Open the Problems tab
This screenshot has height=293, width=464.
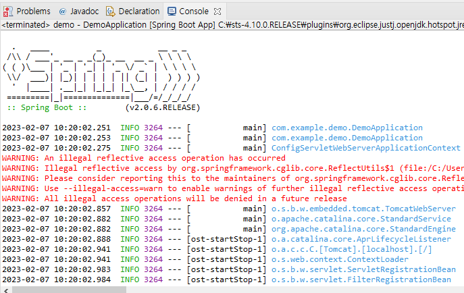(27, 11)
